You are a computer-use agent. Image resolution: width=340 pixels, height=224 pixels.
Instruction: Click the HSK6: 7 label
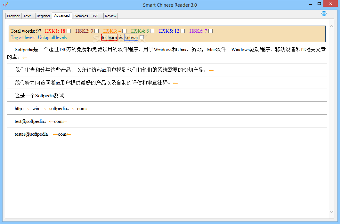(198, 31)
